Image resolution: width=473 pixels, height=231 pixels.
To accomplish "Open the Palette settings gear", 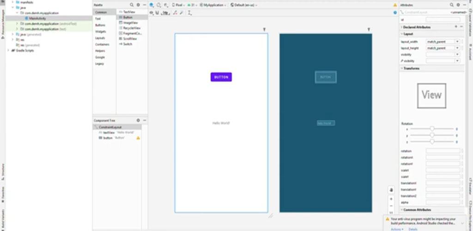I will tap(138, 5).
